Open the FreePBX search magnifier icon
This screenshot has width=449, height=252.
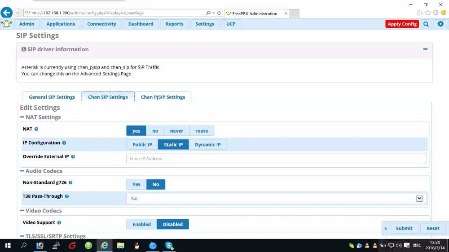[426, 24]
